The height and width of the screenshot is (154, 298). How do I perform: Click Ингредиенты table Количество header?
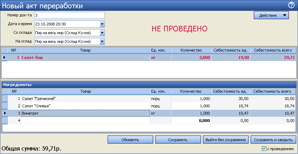(191, 91)
